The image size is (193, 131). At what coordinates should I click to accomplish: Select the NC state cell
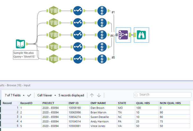pyautogui.click(x=126, y=117)
